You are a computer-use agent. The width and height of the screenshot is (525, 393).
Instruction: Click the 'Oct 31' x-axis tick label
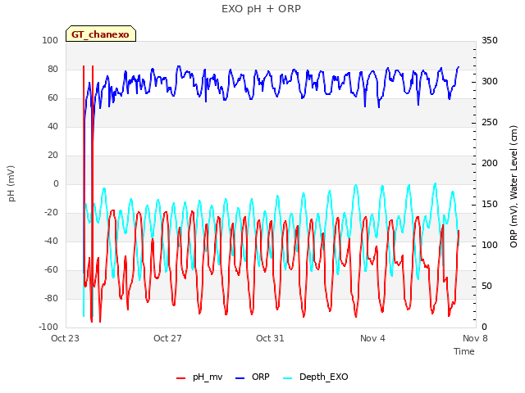click(x=270, y=338)
